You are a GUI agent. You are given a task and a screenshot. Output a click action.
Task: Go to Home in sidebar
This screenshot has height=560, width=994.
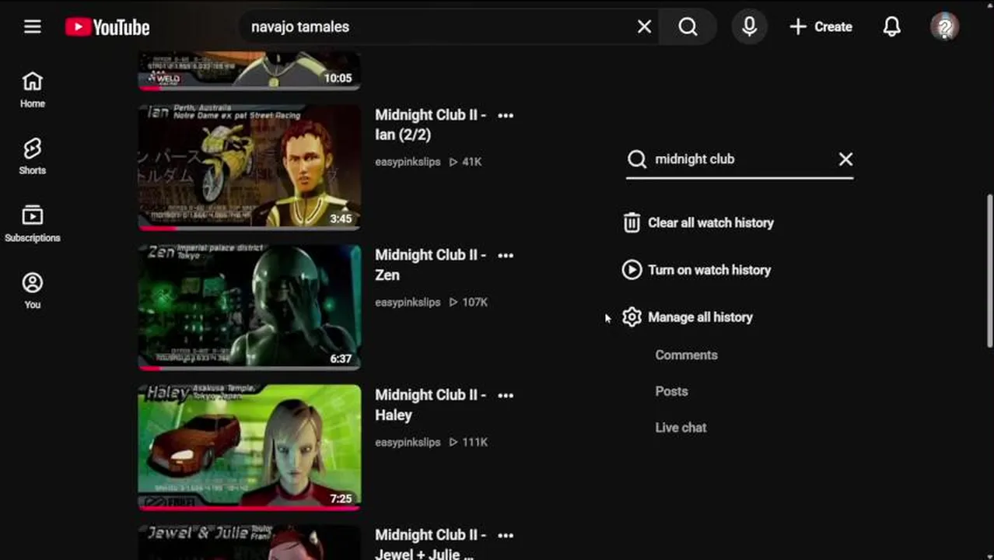point(32,90)
